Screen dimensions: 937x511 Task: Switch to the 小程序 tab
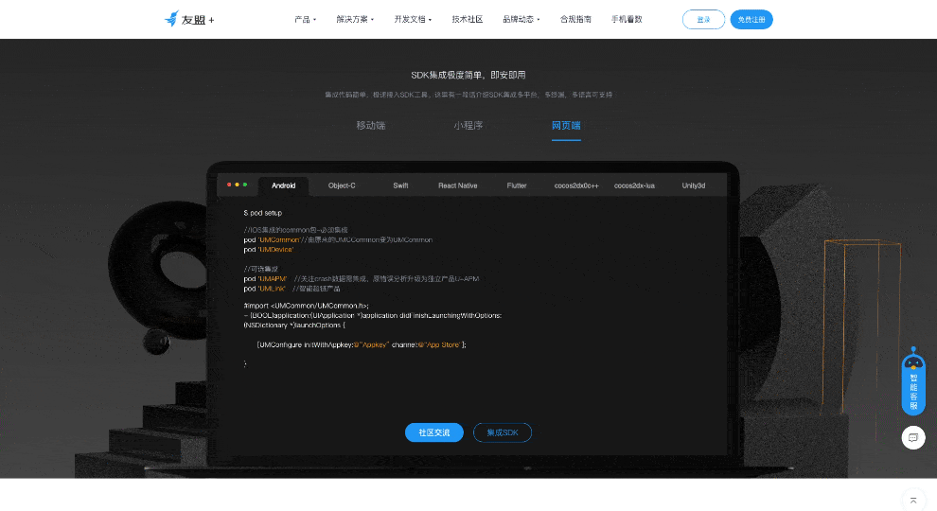[468, 126]
